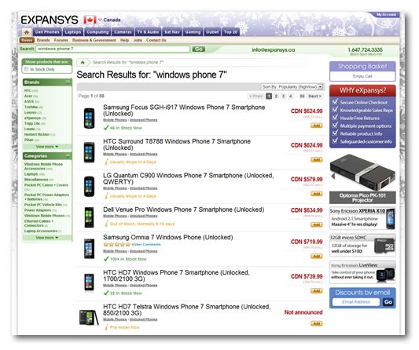
Task: Click the Next page link
Action: coord(314,96)
